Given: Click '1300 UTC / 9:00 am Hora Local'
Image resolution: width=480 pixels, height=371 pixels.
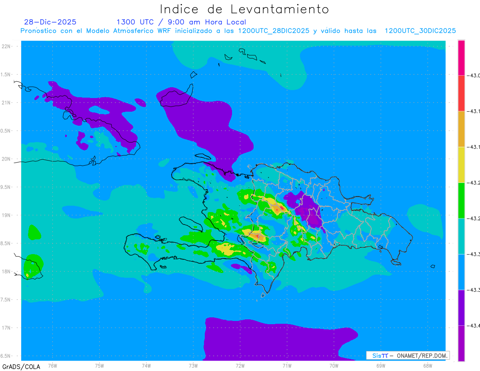Looking at the screenshot, I should click(181, 22).
